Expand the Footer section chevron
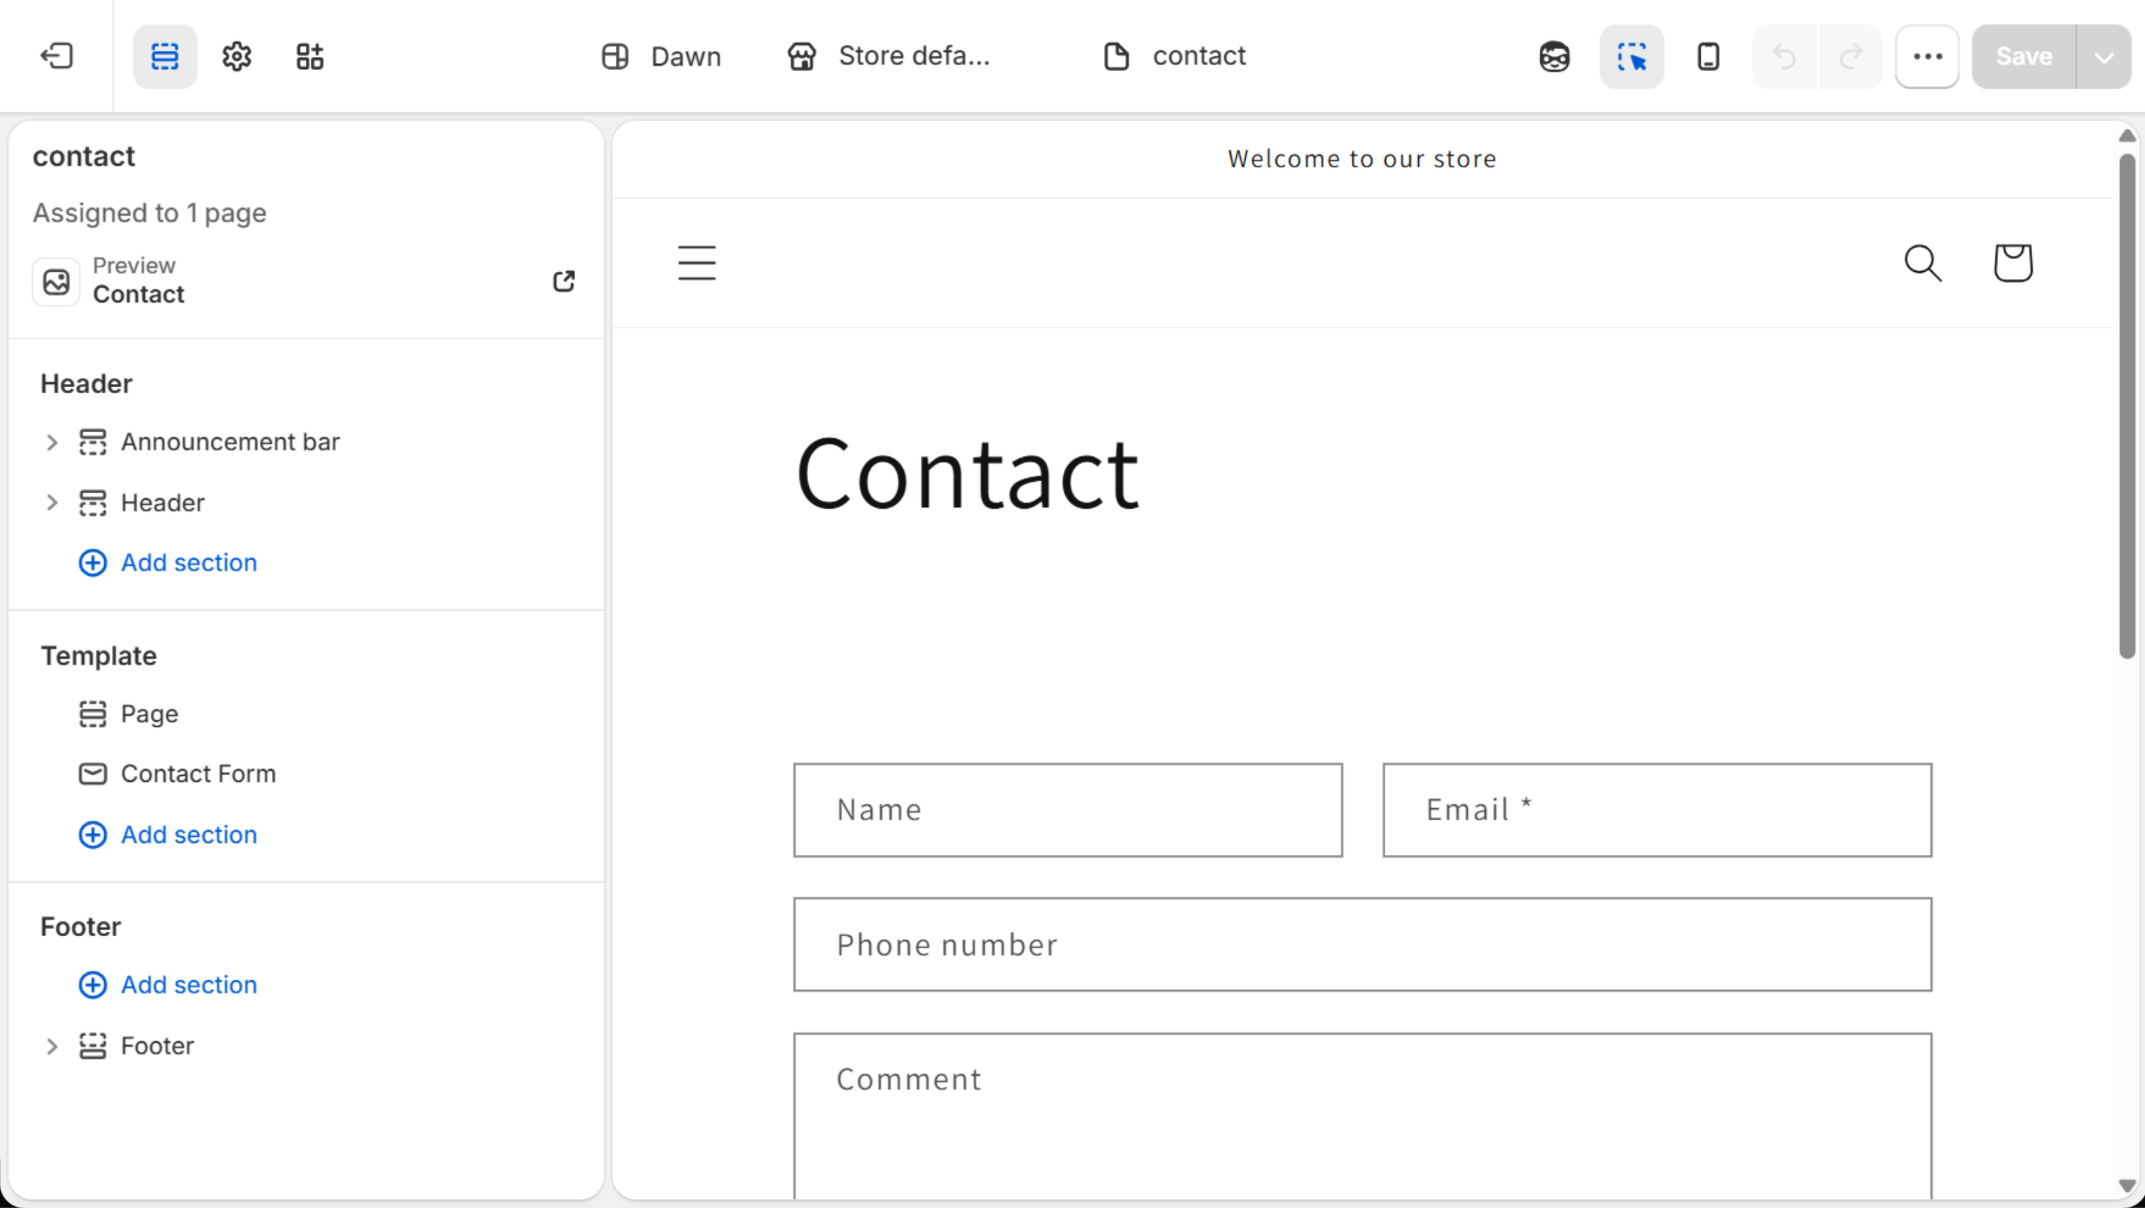The width and height of the screenshot is (2145, 1208). (52, 1046)
